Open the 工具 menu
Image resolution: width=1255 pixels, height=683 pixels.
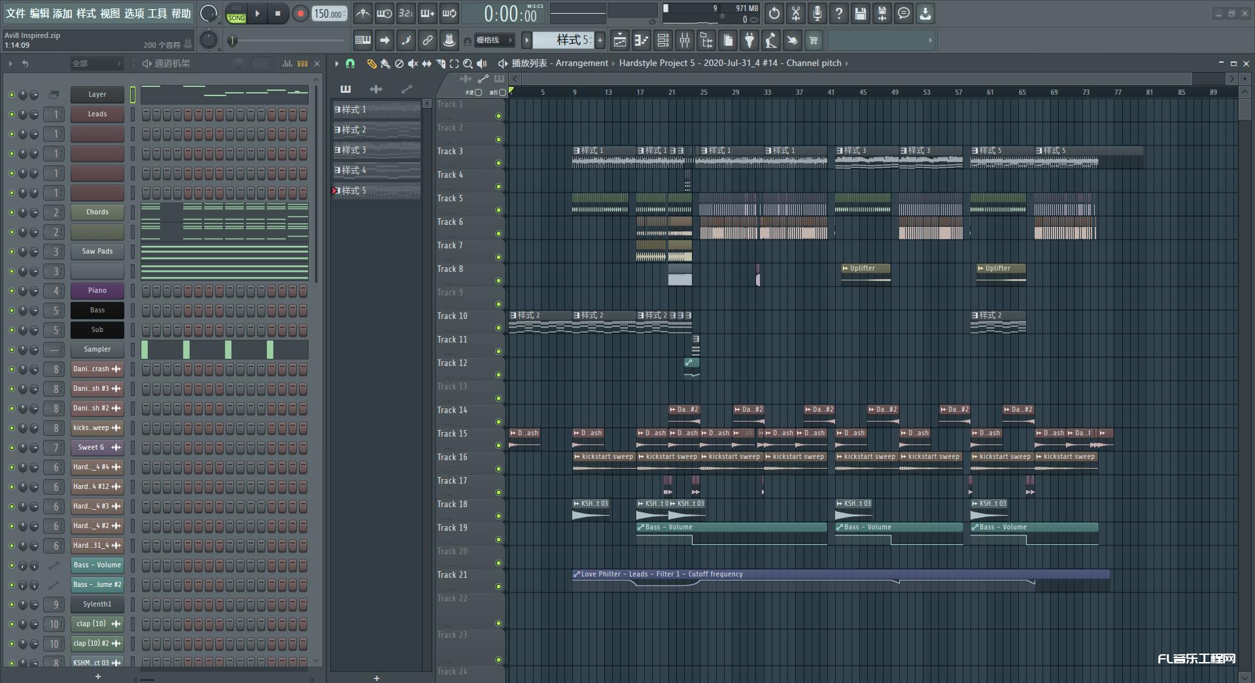tap(158, 13)
